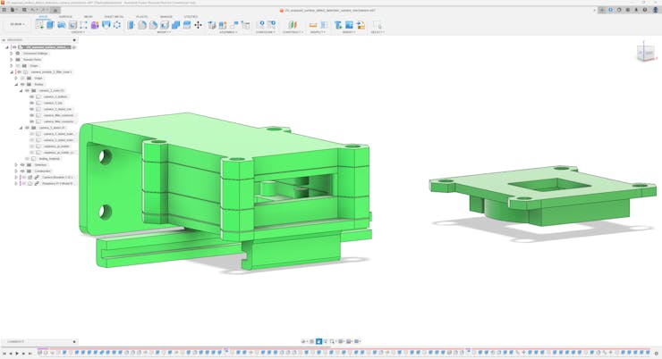Switch to the Sheet Metal tab
Screen dimensions: 662x359
coord(114,16)
